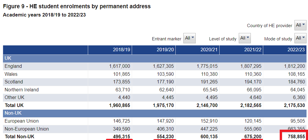308x140 pixels.
Task: Select the 2021/22 column header
Action: 253,50
